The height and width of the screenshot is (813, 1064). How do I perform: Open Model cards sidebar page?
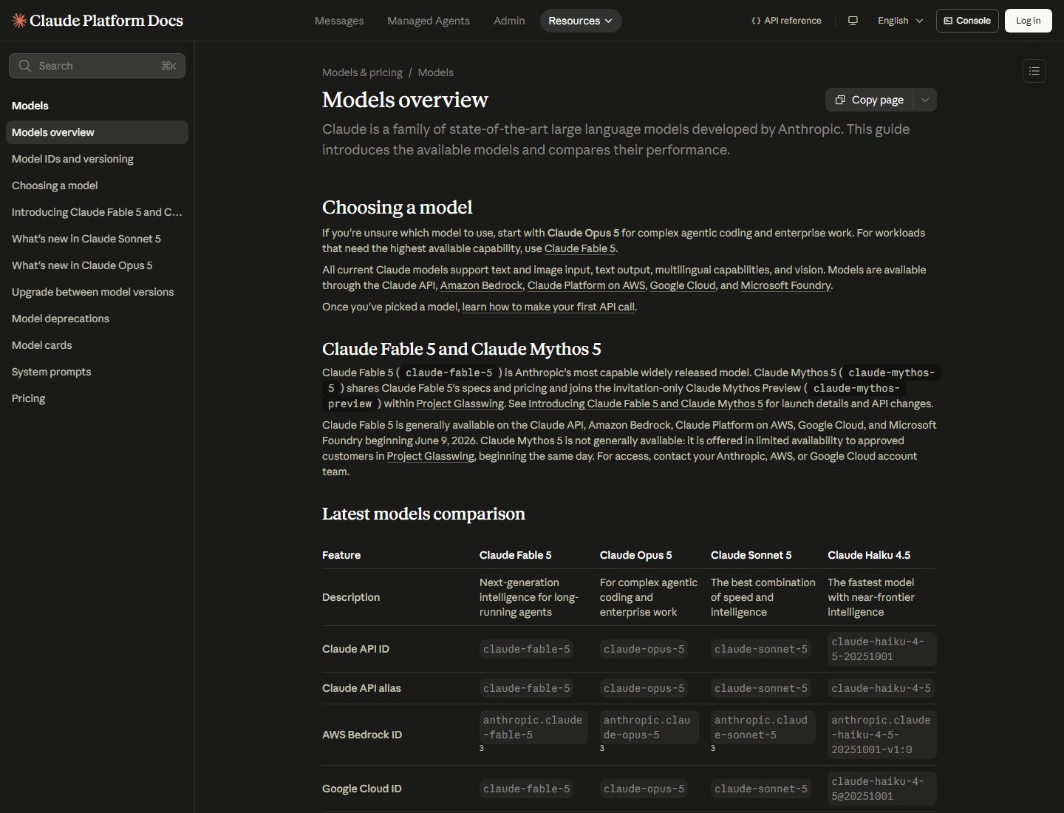click(x=97, y=345)
